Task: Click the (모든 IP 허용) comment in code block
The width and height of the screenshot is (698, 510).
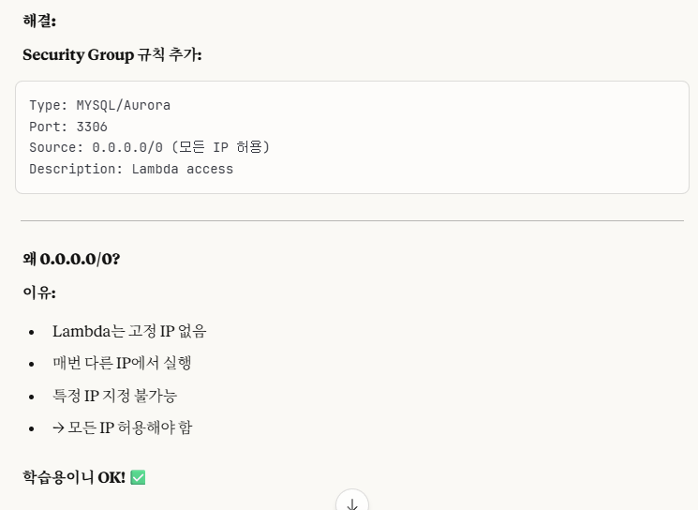Action: [221, 147]
